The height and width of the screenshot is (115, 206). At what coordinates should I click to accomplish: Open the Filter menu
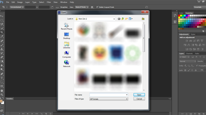pyautogui.click(x=49, y=2)
